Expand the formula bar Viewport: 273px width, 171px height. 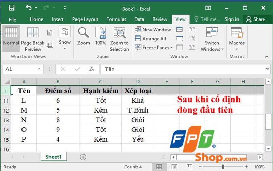(x=267, y=69)
